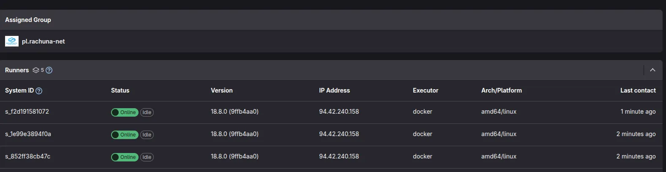This screenshot has width=666, height=172.
Task: Click the System ID help icon
Action: (x=39, y=90)
